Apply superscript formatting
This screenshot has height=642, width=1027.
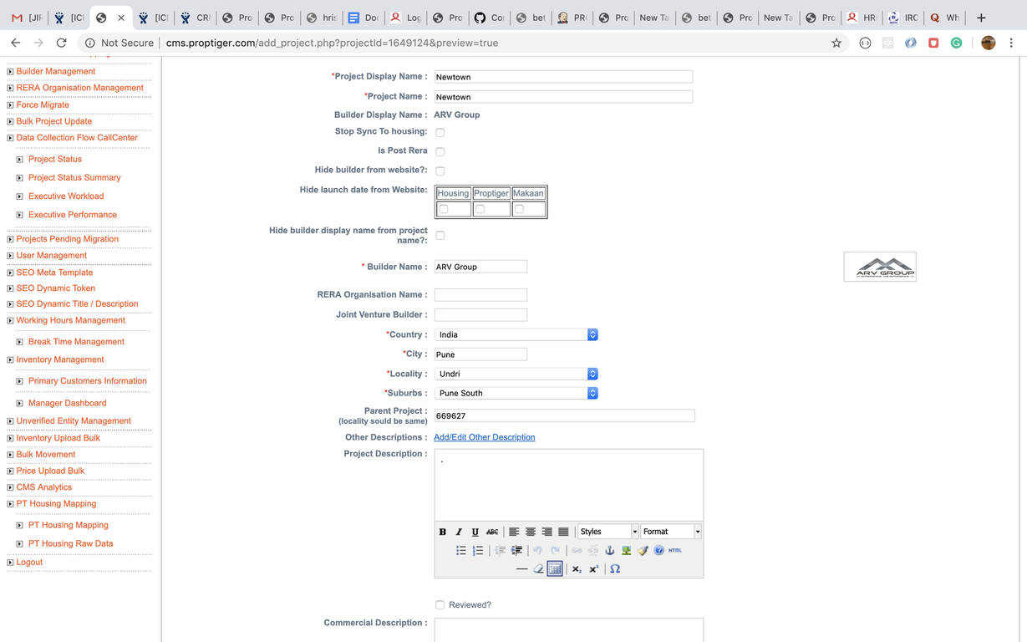(593, 569)
